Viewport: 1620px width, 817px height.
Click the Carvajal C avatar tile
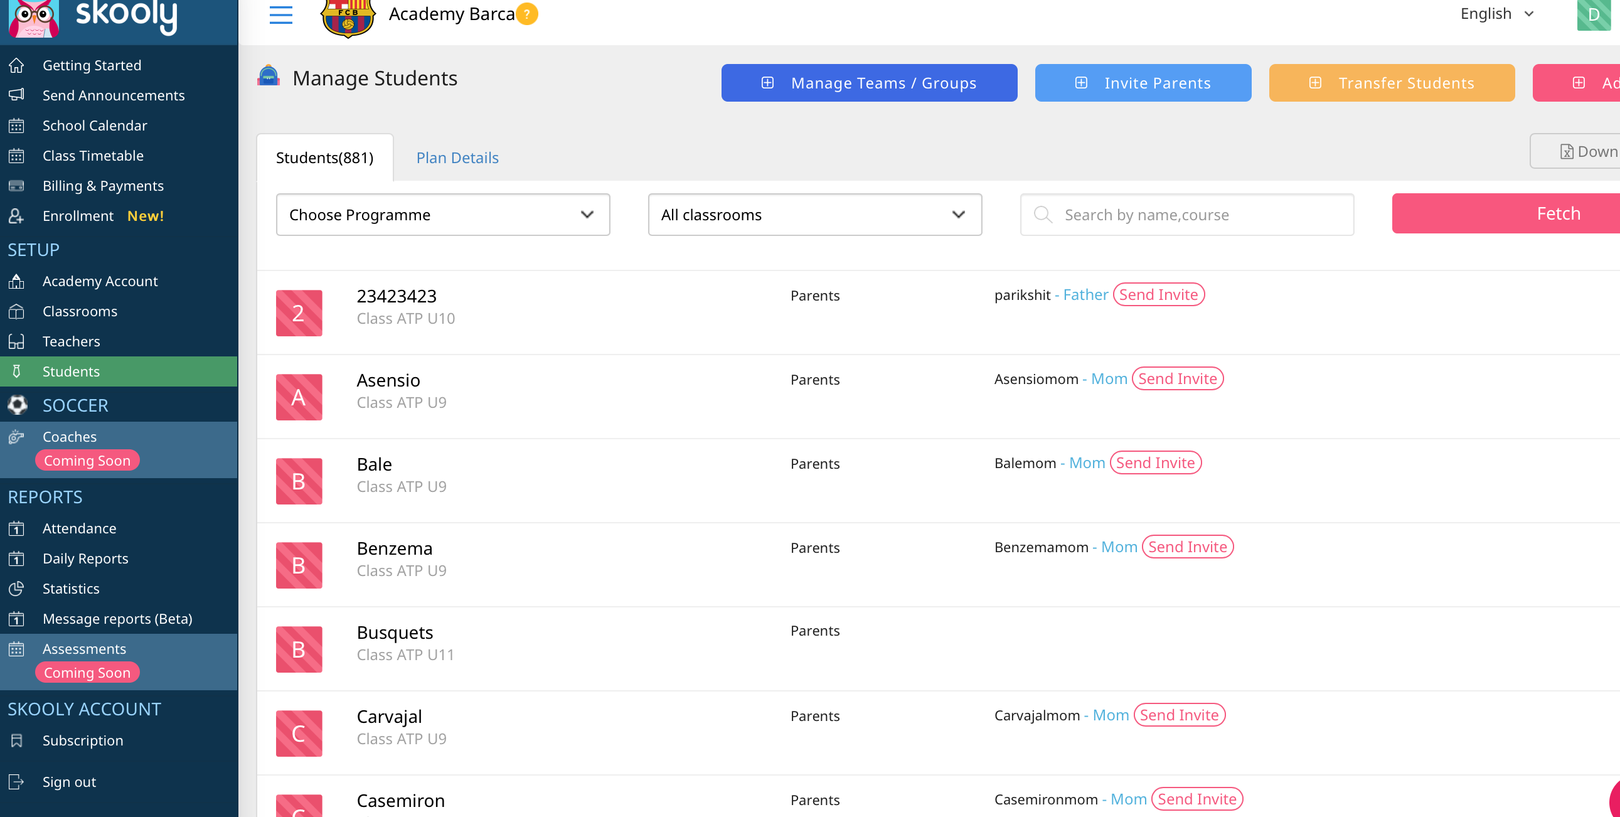299,734
